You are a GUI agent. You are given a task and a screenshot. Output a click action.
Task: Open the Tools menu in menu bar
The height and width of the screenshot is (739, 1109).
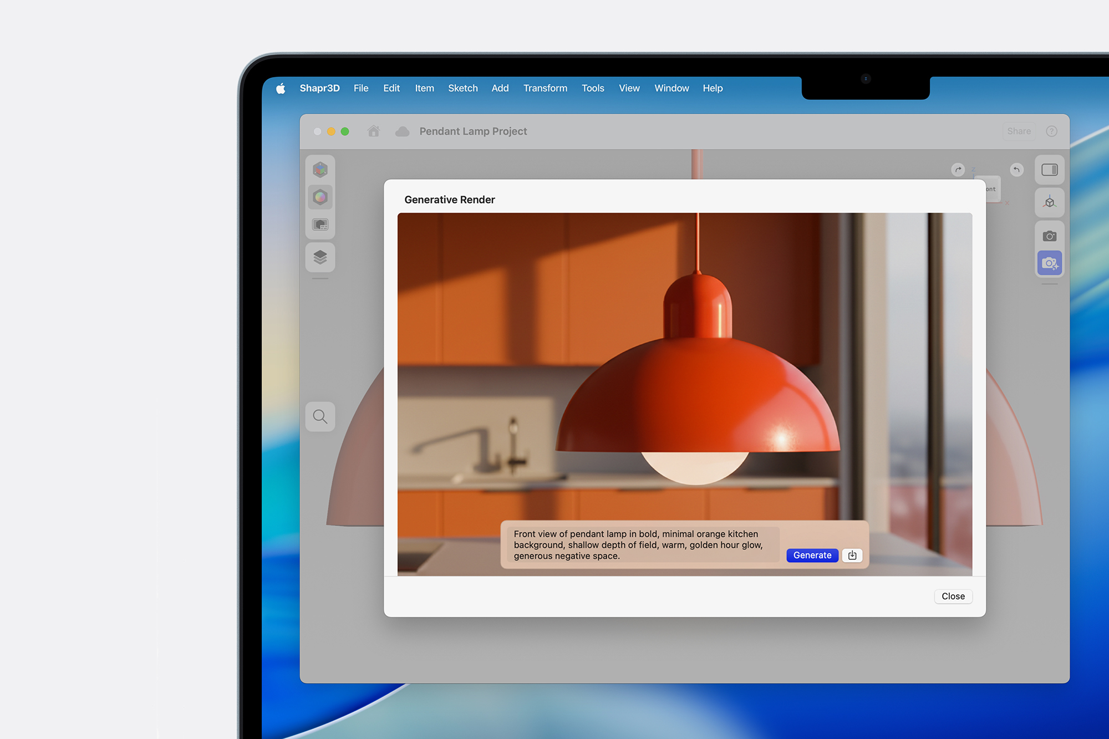click(592, 88)
